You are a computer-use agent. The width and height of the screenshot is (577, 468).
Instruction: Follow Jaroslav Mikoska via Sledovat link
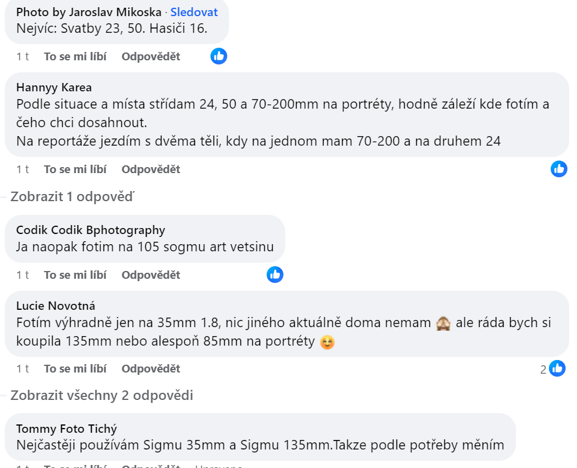pyautogui.click(x=194, y=12)
